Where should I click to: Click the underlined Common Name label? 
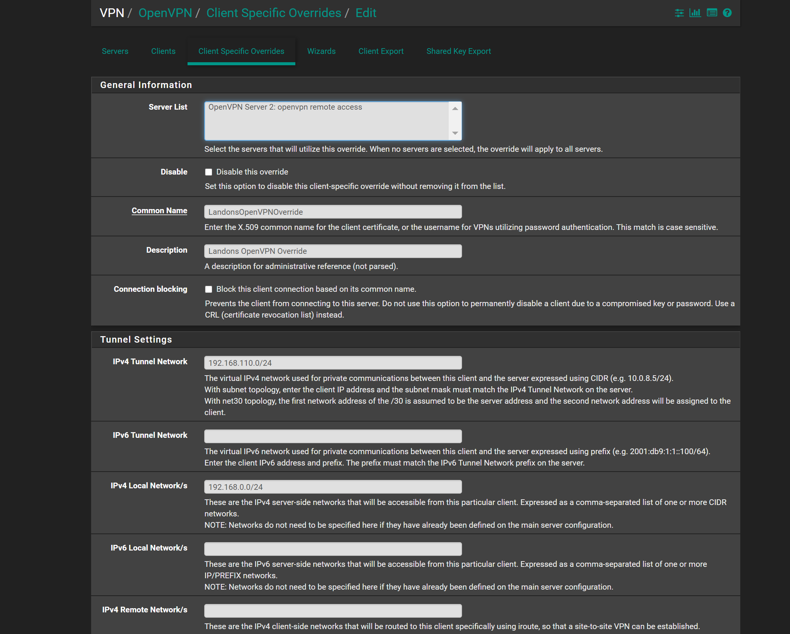coord(159,211)
